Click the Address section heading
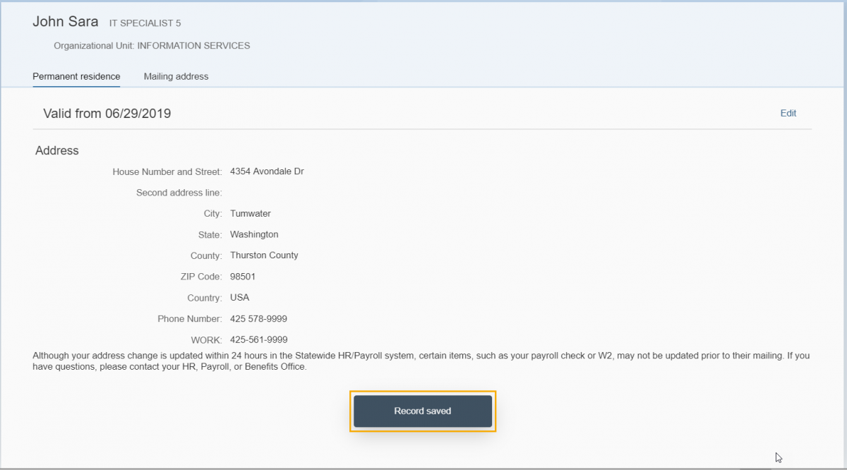 [x=57, y=150]
